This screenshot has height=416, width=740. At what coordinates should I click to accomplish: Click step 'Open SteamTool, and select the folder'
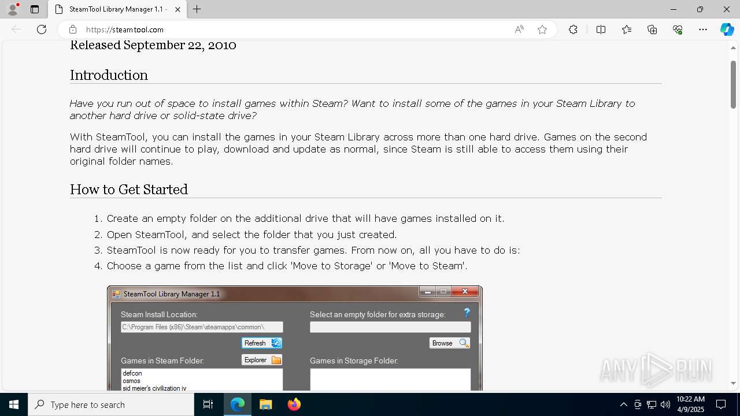tap(251, 235)
